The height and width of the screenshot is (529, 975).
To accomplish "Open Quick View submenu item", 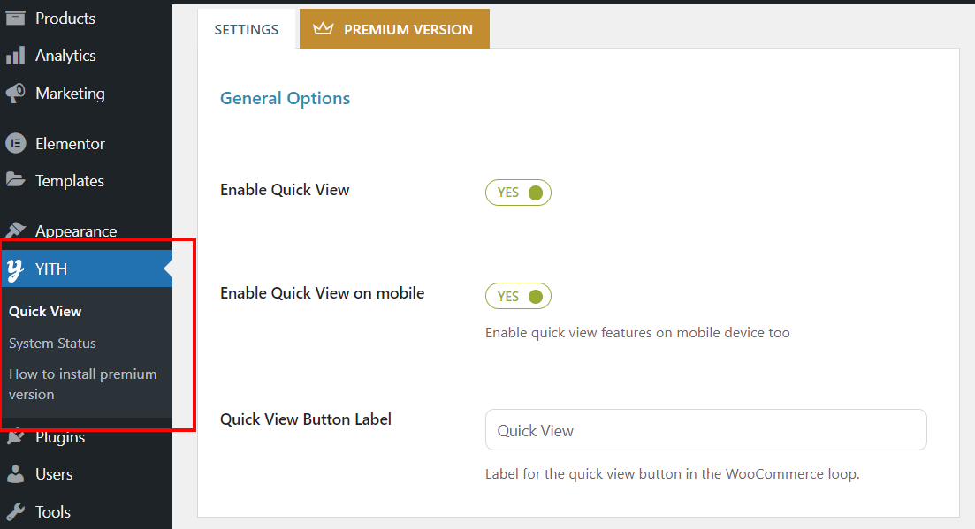I will [45, 312].
